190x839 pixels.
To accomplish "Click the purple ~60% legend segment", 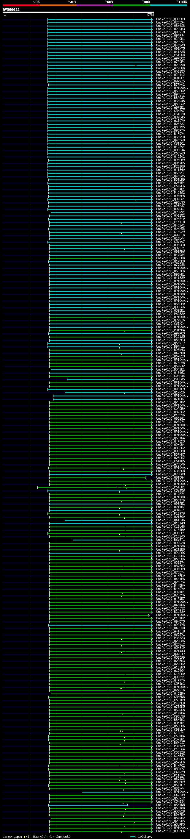I will pos(95,5).
